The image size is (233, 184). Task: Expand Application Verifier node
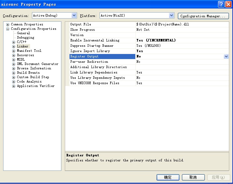pyautogui.click(x=13, y=86)
